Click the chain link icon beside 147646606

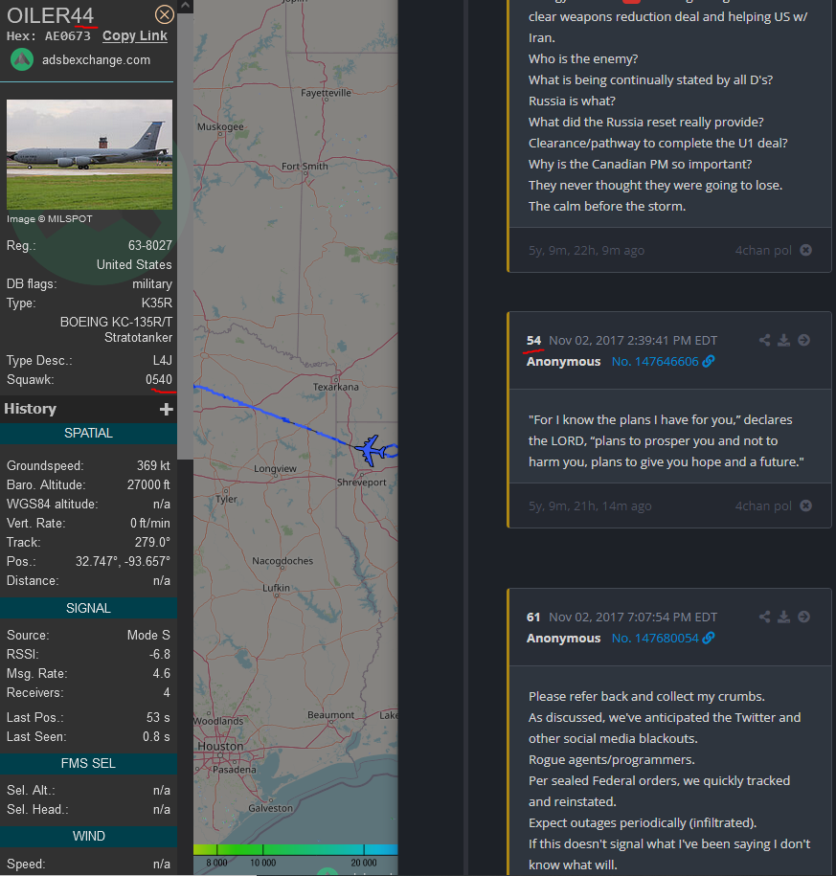[709, 362]
